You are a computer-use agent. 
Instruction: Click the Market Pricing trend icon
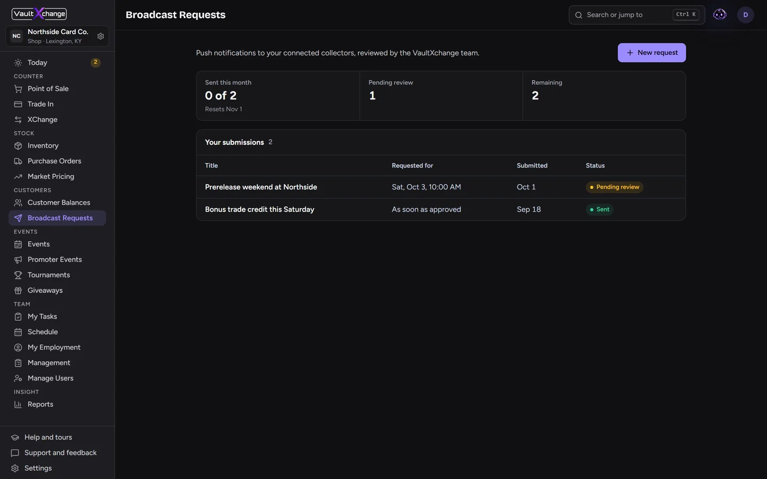(x=18, y=177)
